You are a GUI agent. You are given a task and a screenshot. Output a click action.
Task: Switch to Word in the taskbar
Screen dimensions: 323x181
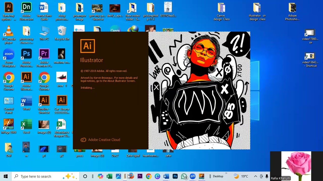click(x=166, y=176)
